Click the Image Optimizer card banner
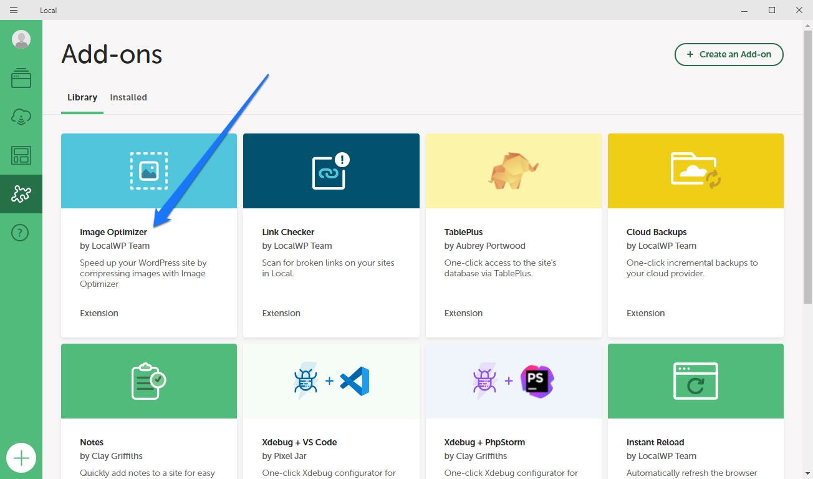This screenshot has width=813, height=479. [x=149, y=171]
